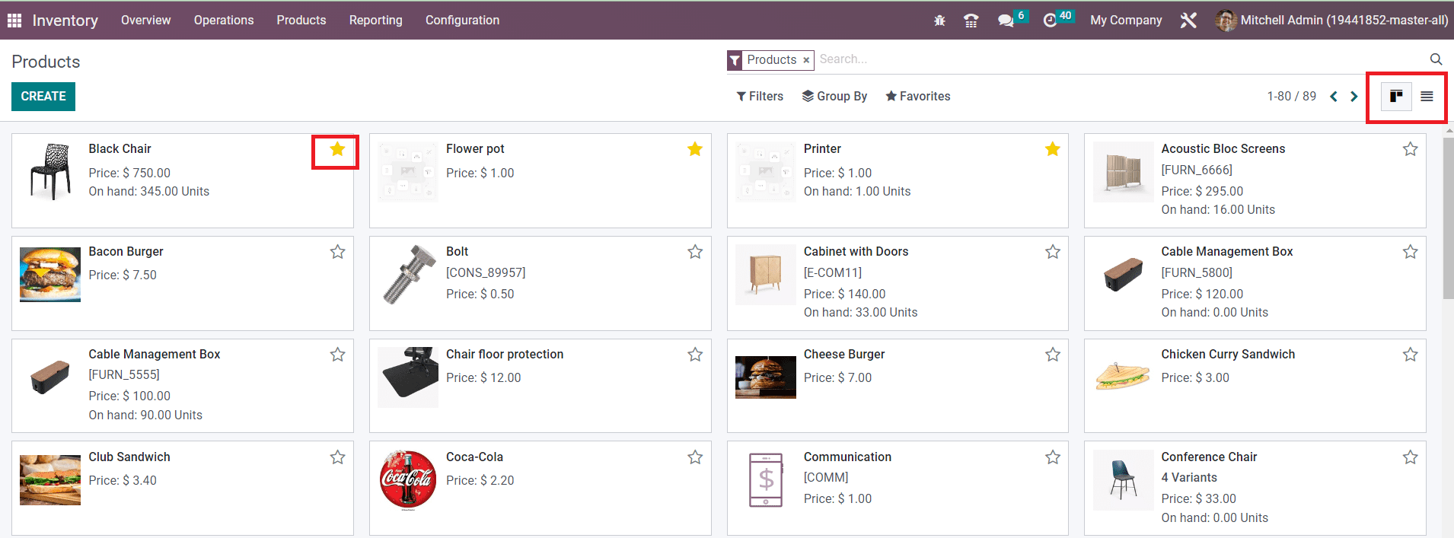Switch to kanban view

[x=1396, y=97]
